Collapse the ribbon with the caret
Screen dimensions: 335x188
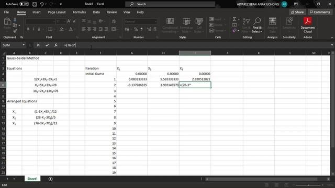click(332, 38)
